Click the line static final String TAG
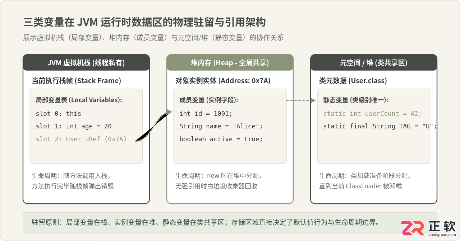This screenshot has height=241, width=460. pos(380,126)
